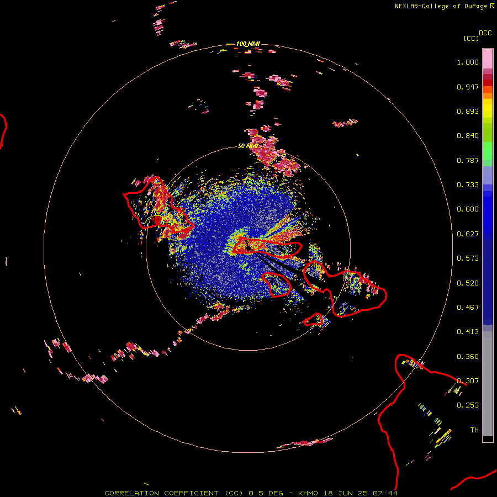
Task: Select the 0.307 scale value
Action: (468, 381)
